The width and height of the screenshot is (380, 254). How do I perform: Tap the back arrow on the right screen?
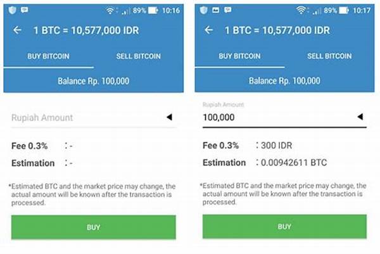[209, 30]
